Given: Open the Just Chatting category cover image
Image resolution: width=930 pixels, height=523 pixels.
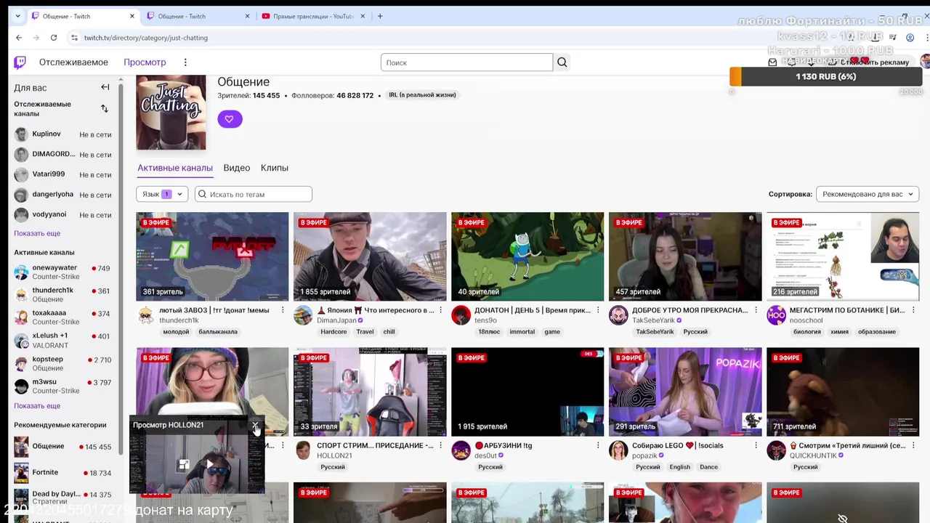Looking at the screenshot, I should tap(171, 113).
